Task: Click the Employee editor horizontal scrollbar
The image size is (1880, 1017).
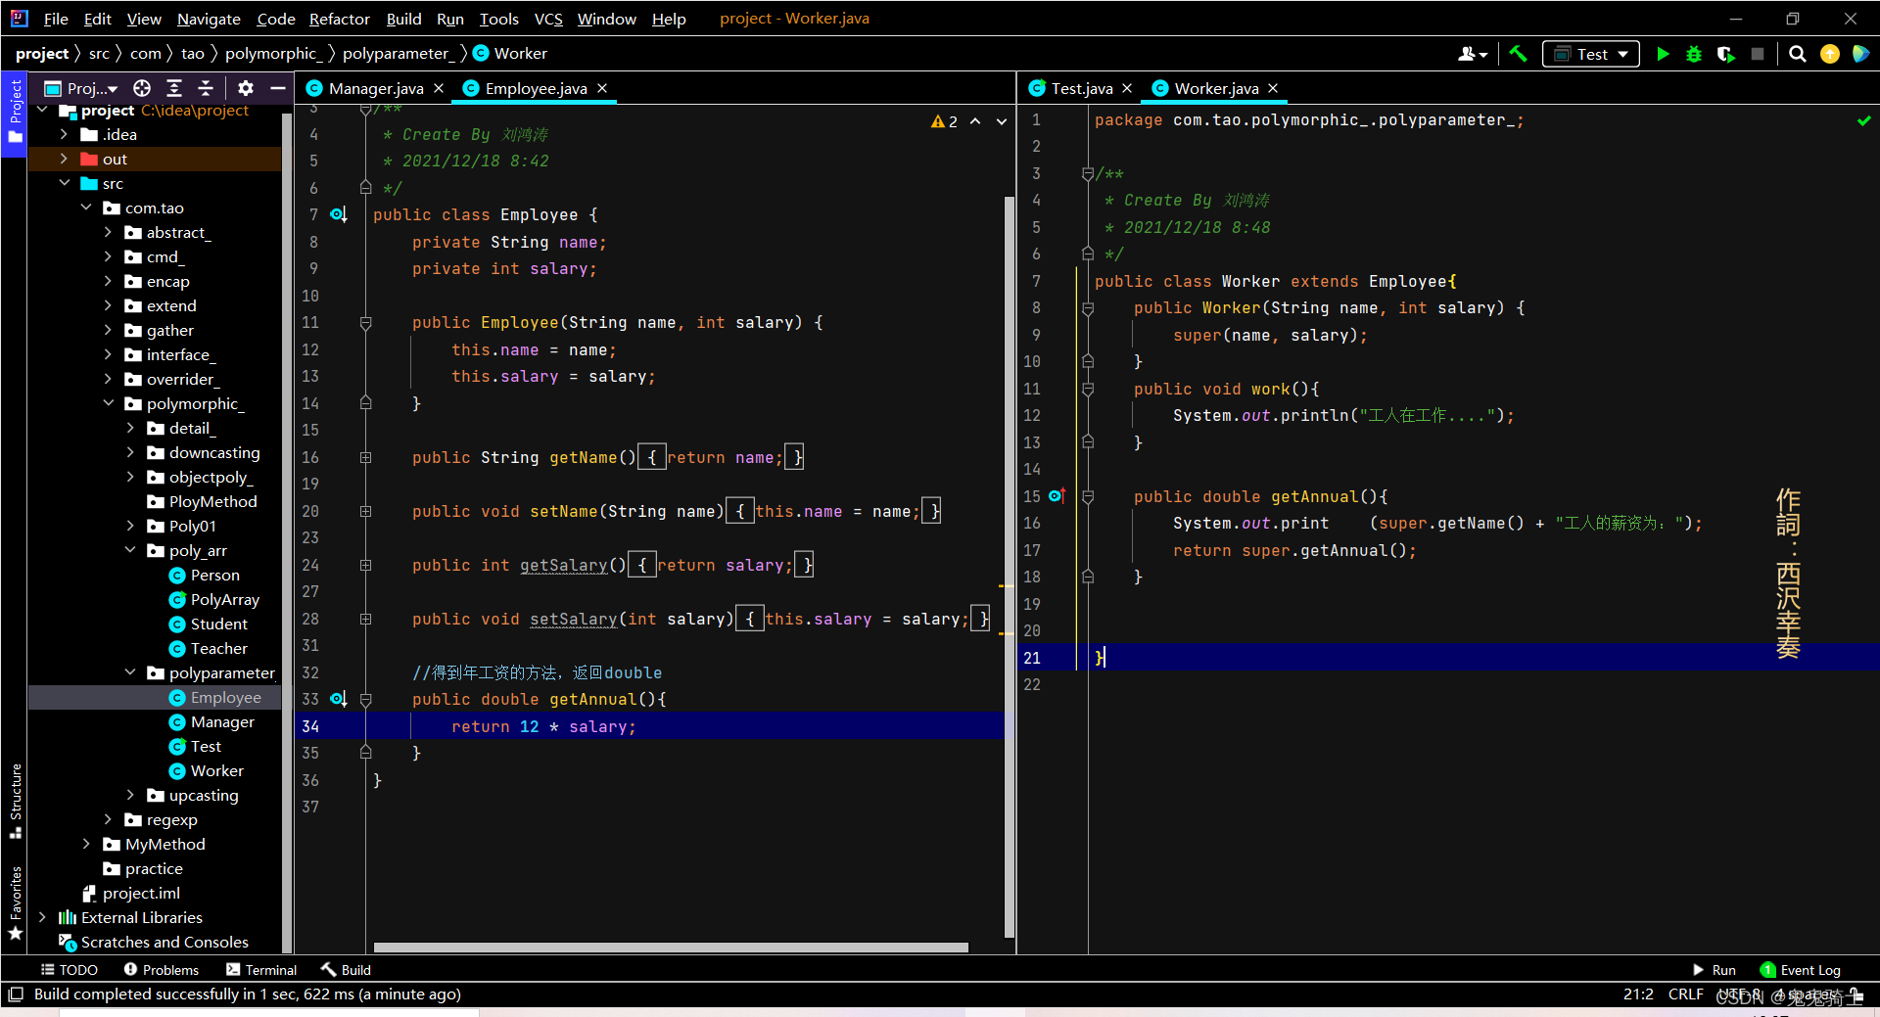Action: click(x=671, y=948)
